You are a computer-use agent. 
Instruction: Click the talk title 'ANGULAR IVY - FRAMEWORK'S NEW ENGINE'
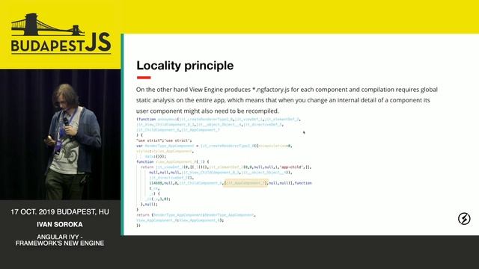click(60, 240)
